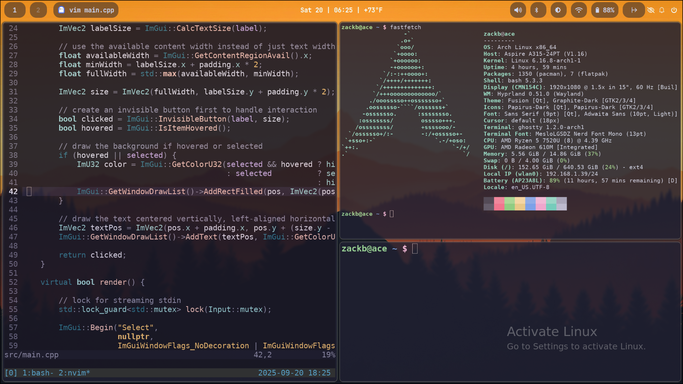683x384 pixels.
Task: Expand the tray arrow button
Action: click(634, 10)
